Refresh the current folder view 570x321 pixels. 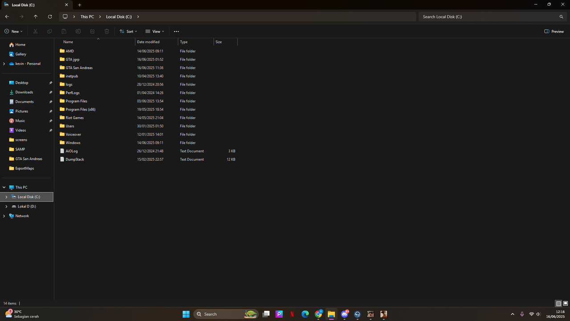pyautogui.click(x=50, y=16)
